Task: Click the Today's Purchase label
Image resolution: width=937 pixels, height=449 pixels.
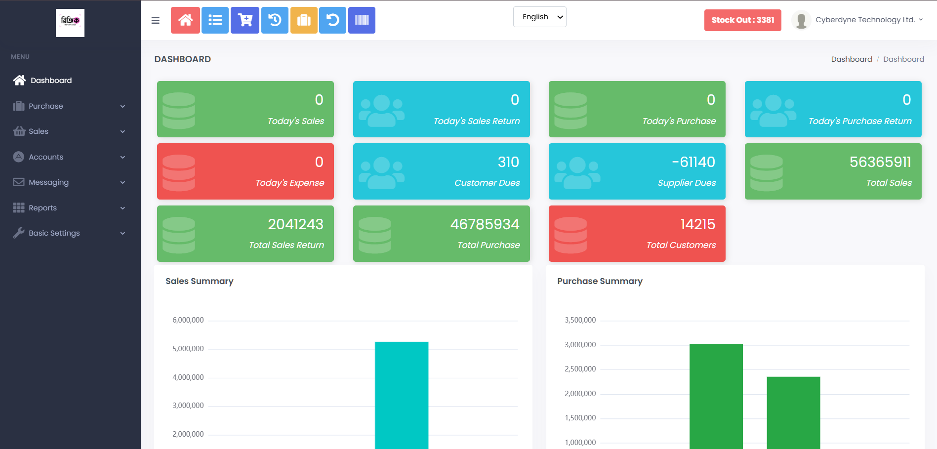Action: click(679, 121)
